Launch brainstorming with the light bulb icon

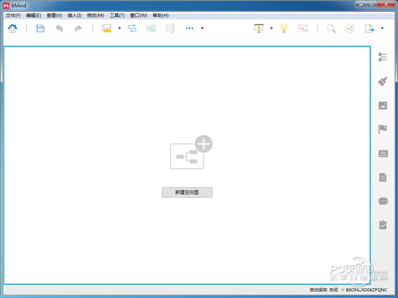[x=284, y=28]
